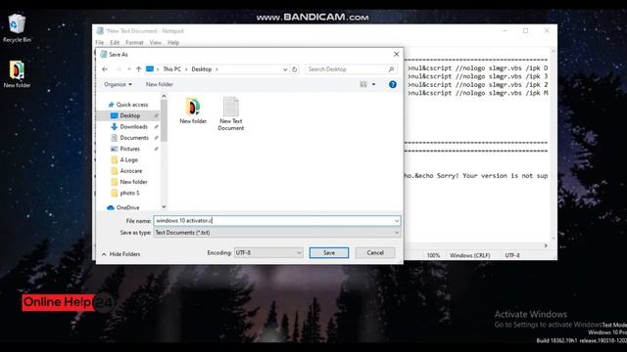
Task: Open Notepad File menu
Action: coord(99,42)
